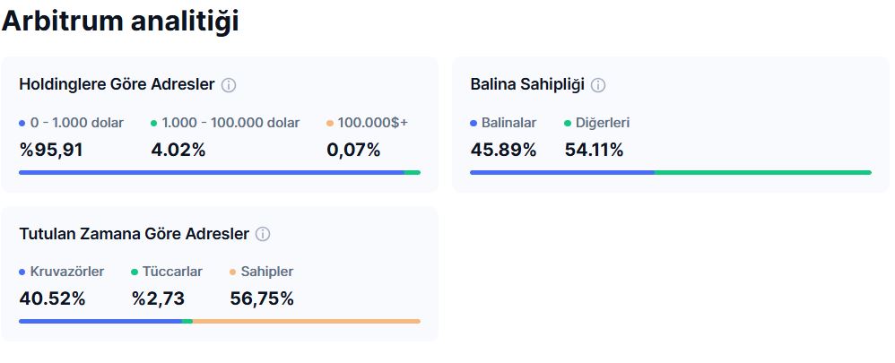Click info icon beside Holdinglere Göre Adresler
895x363 pixels.
(229, 85)
